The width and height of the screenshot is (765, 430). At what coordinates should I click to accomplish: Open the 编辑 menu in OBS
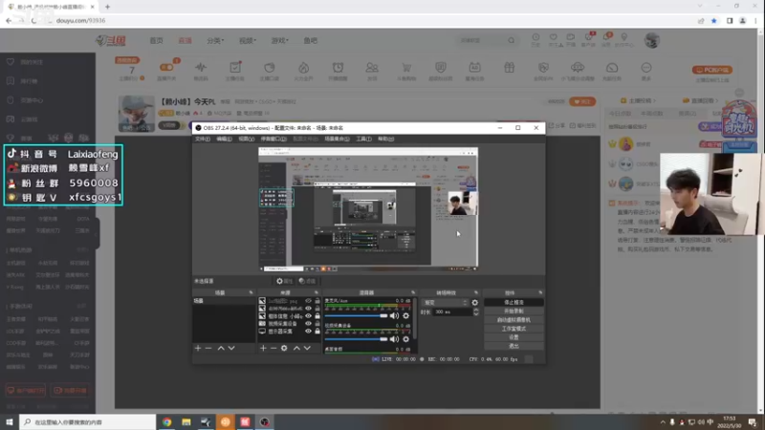coord(224,139)
